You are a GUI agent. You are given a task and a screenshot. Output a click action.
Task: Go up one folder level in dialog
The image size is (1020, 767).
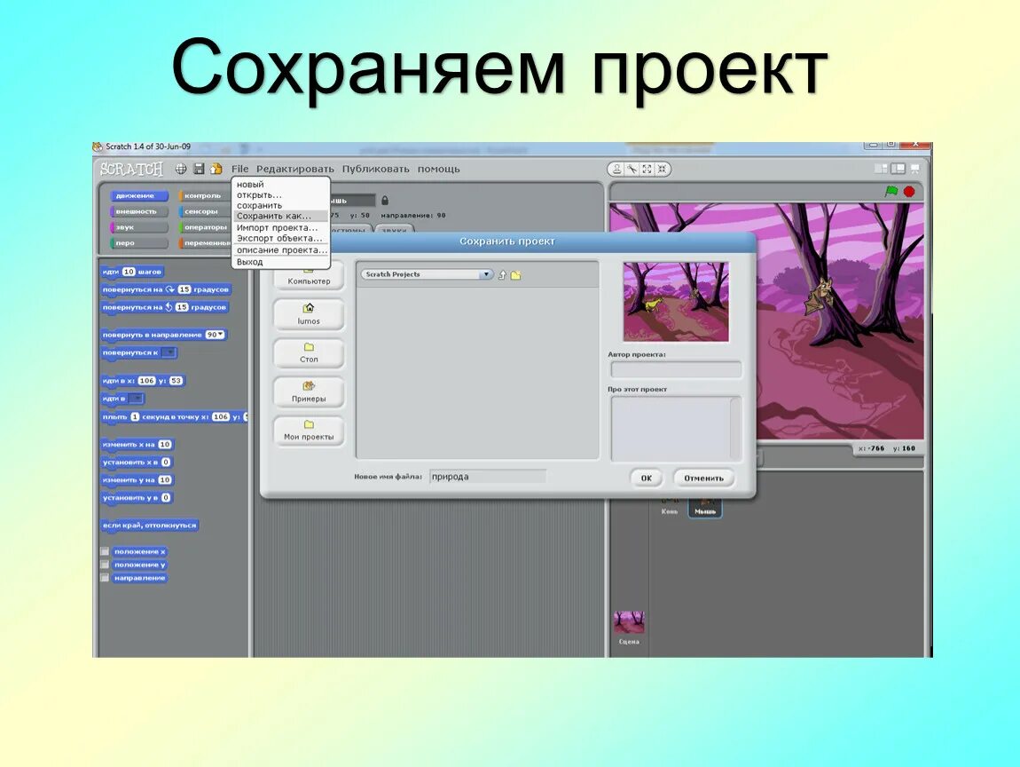tap(502, 275)
